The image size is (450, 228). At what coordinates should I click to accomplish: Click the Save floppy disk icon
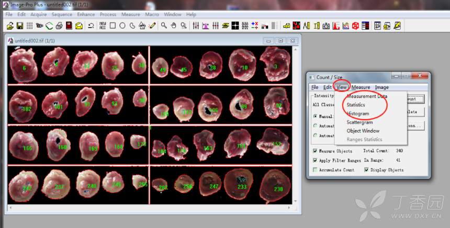coord(20,26)
